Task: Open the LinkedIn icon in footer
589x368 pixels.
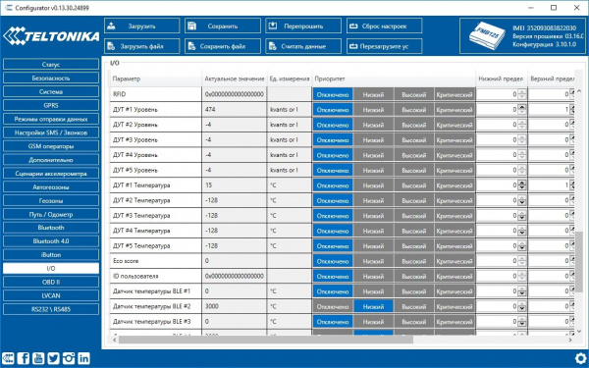Action: pyautogui.click(x=83, y=358)
